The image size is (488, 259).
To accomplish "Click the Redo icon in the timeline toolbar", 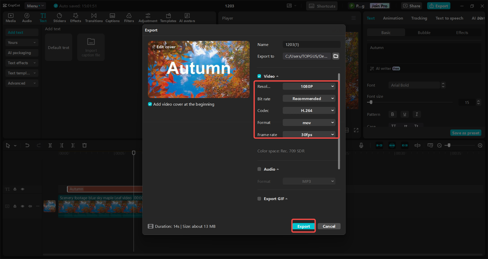I will click(x=39, y=145).
